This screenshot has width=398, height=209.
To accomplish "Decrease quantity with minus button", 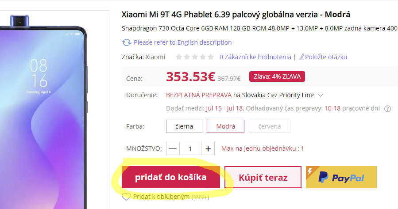I will [173, 148].
